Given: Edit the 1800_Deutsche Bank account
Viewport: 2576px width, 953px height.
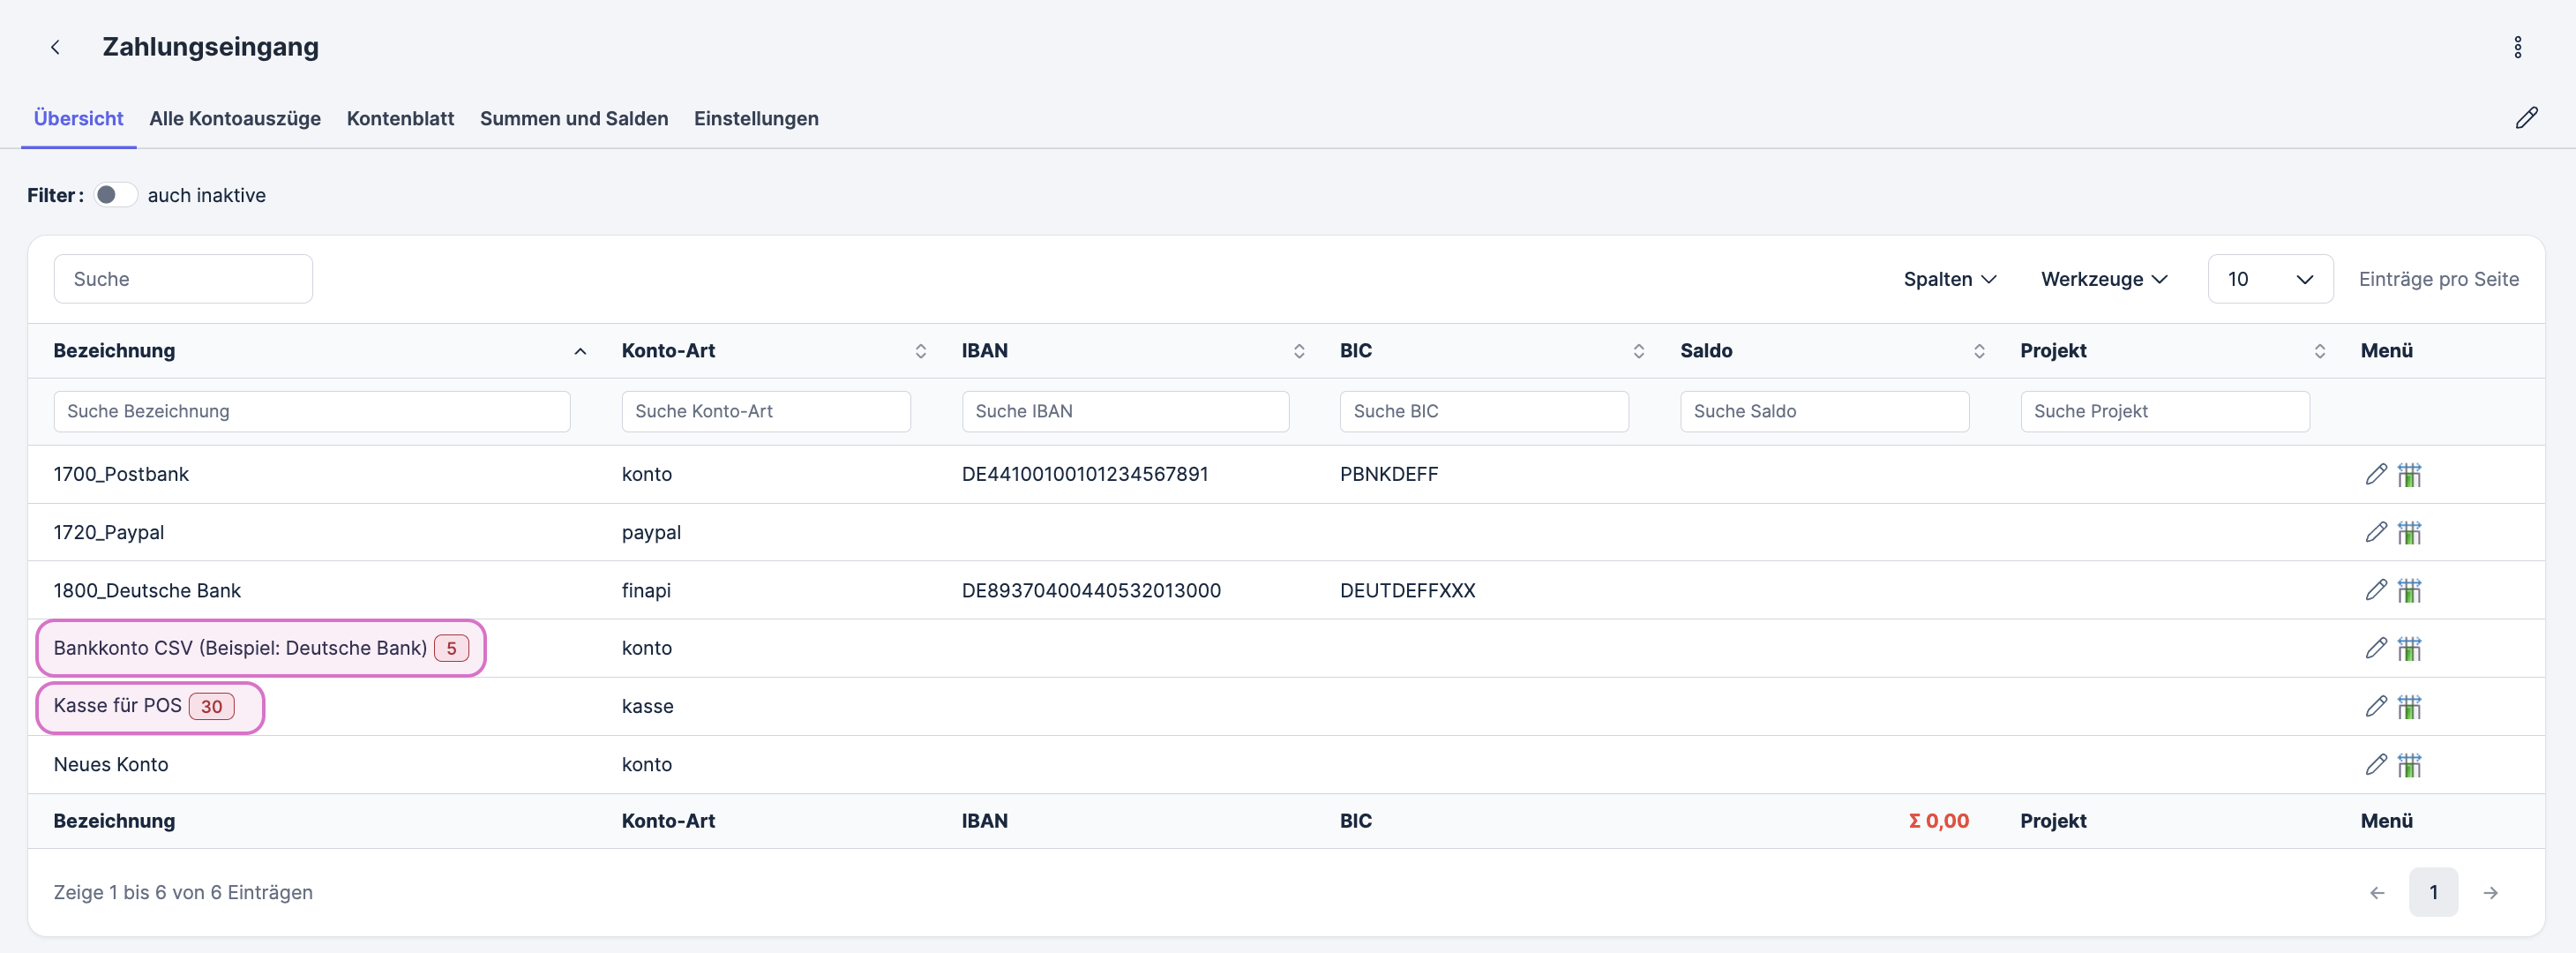Looking at the screenshot, I should tap(2376, 590).
